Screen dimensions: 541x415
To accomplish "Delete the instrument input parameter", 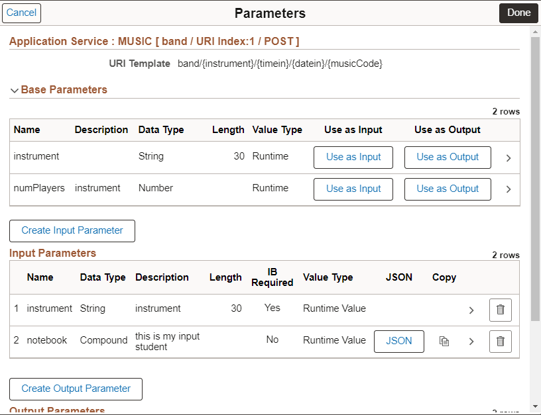I will pos(501,310).
